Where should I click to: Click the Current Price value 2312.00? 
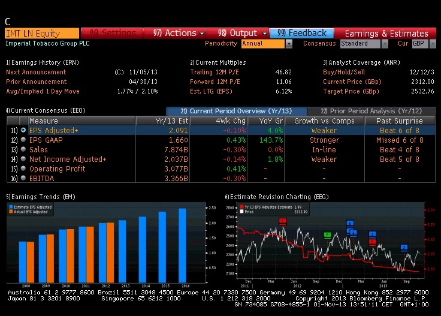[422, 82]
